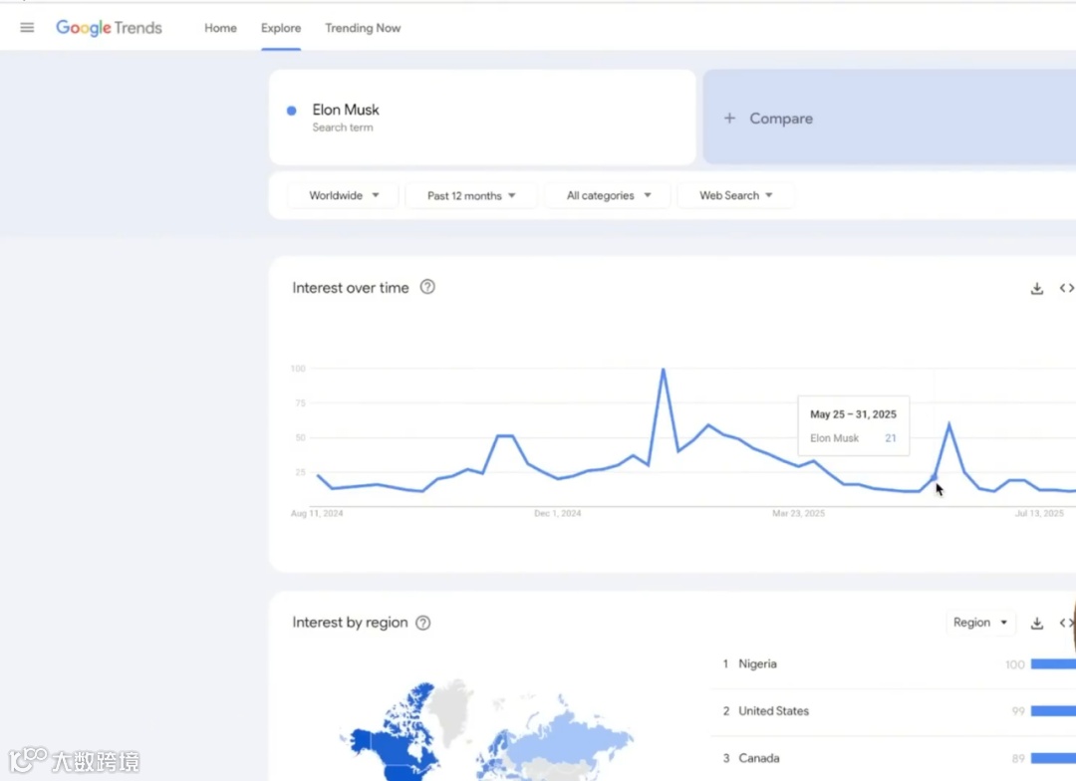The height and width of the screenshot is (781, 1076).
Task: Click help icon next to Interest over time
Action: click(x=427, y=287)
